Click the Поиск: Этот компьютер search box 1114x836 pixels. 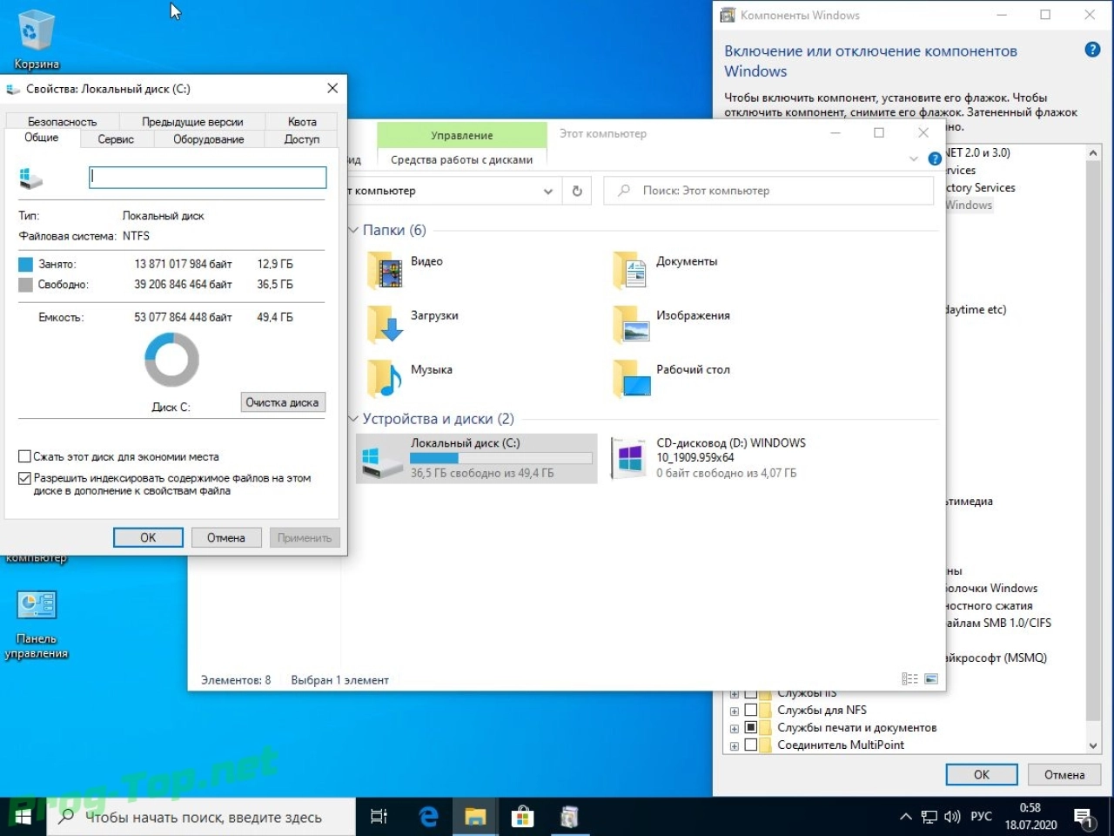pos(768,191)
